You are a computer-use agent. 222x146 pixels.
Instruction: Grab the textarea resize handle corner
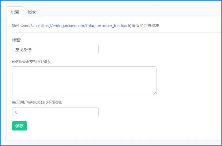155,93
